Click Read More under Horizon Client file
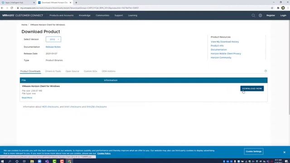290x163 pixels. coord(27,98)
